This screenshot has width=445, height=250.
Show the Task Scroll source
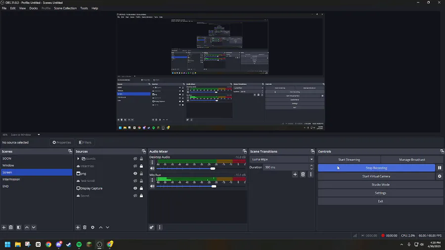pyautogui.click(x=135, y=181)
